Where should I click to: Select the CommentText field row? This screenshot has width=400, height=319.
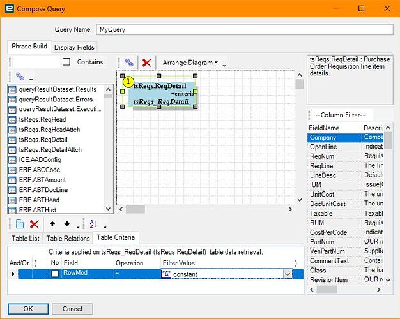pyautogui.click(x=346, y=261)
